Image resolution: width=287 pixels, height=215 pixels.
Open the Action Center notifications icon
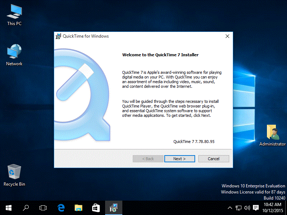256,208
